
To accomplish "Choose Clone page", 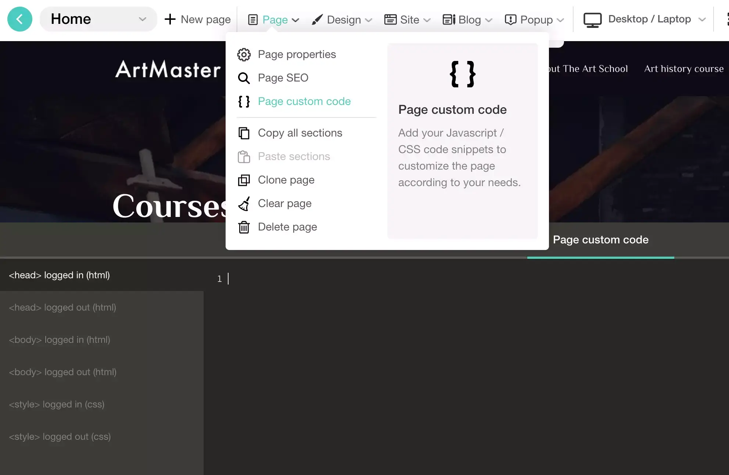I will click(286, 180).
